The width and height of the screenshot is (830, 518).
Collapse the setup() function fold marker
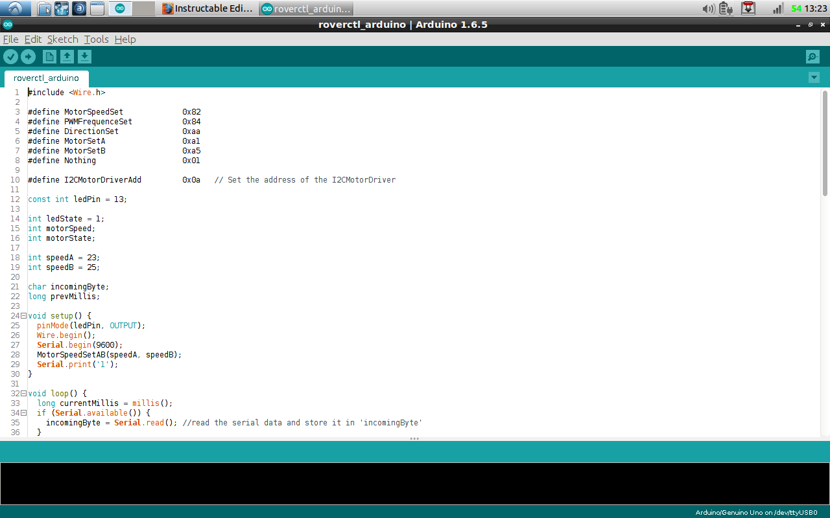tap(23, 316)
